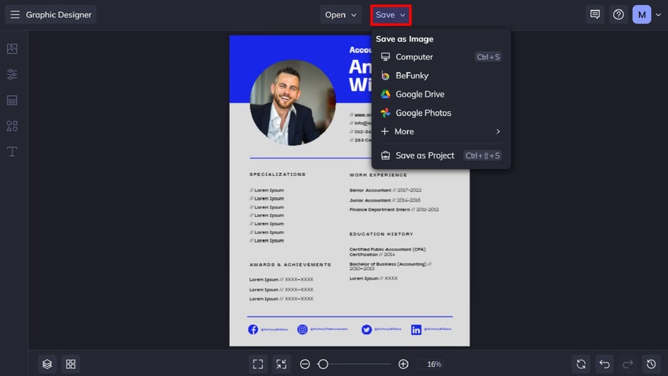Click the redo arrow icon
Screen dimensions: 668x376
pyautogui.click(x=628, y=364)
